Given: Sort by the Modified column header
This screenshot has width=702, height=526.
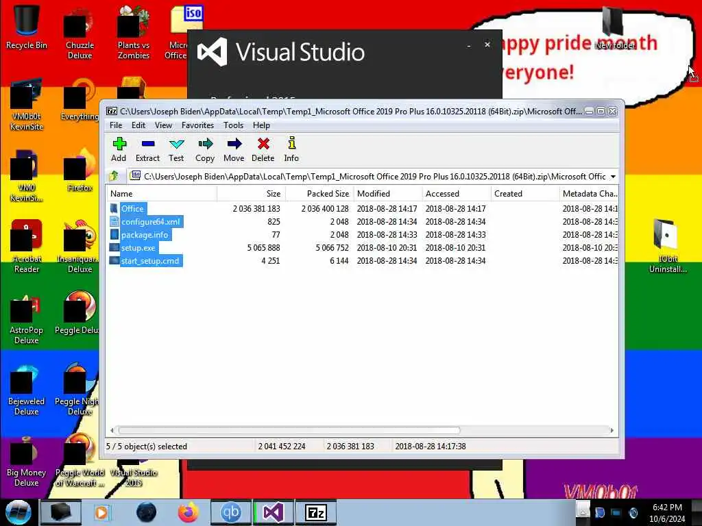Looking at the screenshot, I should pyautogui.click(x=388, y=194).
